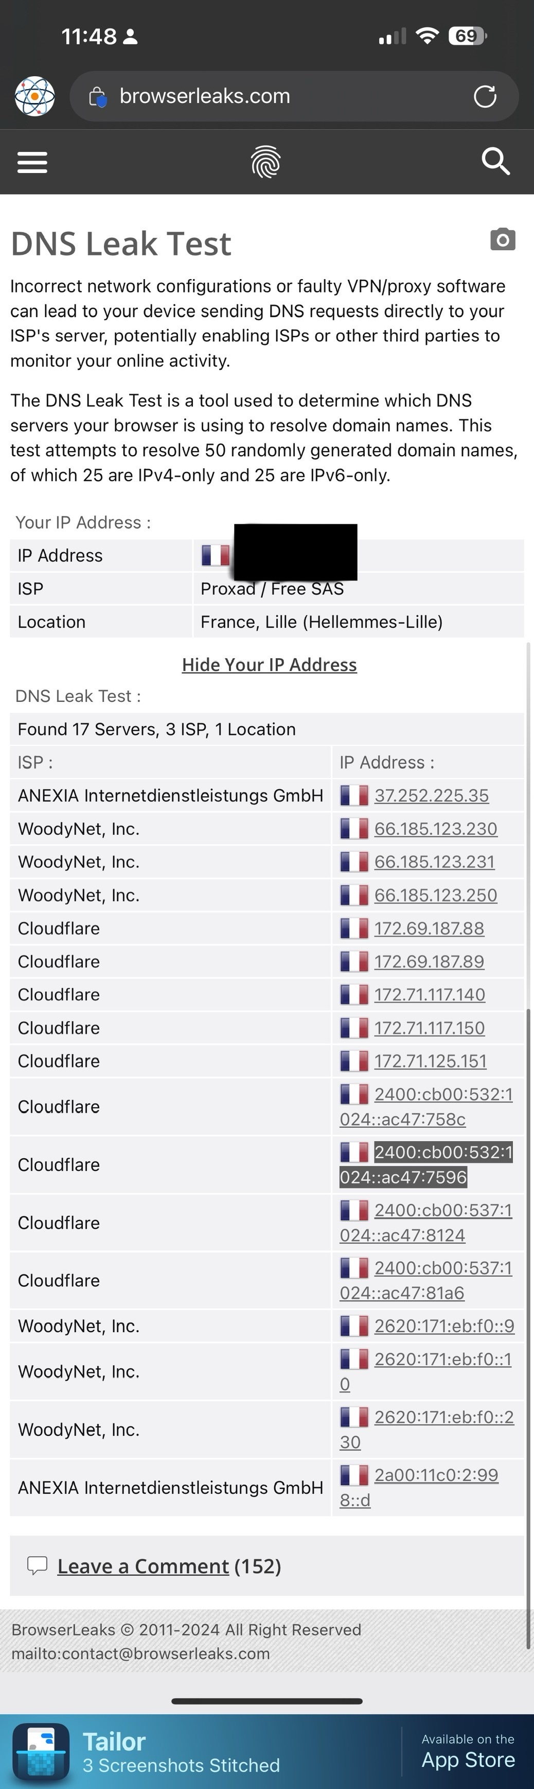This screenshot has width=534, height=1789.
Task: Open the site search magnifier
Action: tap(496, 162)
